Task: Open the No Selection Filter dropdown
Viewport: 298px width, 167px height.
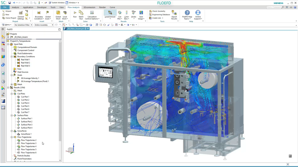Action: [23, 25]
